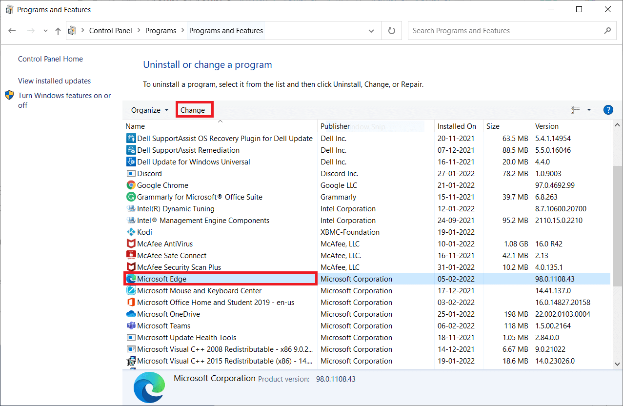Click the Change button
The width and height of the screenshot is (623, 406).
(193, 110)
